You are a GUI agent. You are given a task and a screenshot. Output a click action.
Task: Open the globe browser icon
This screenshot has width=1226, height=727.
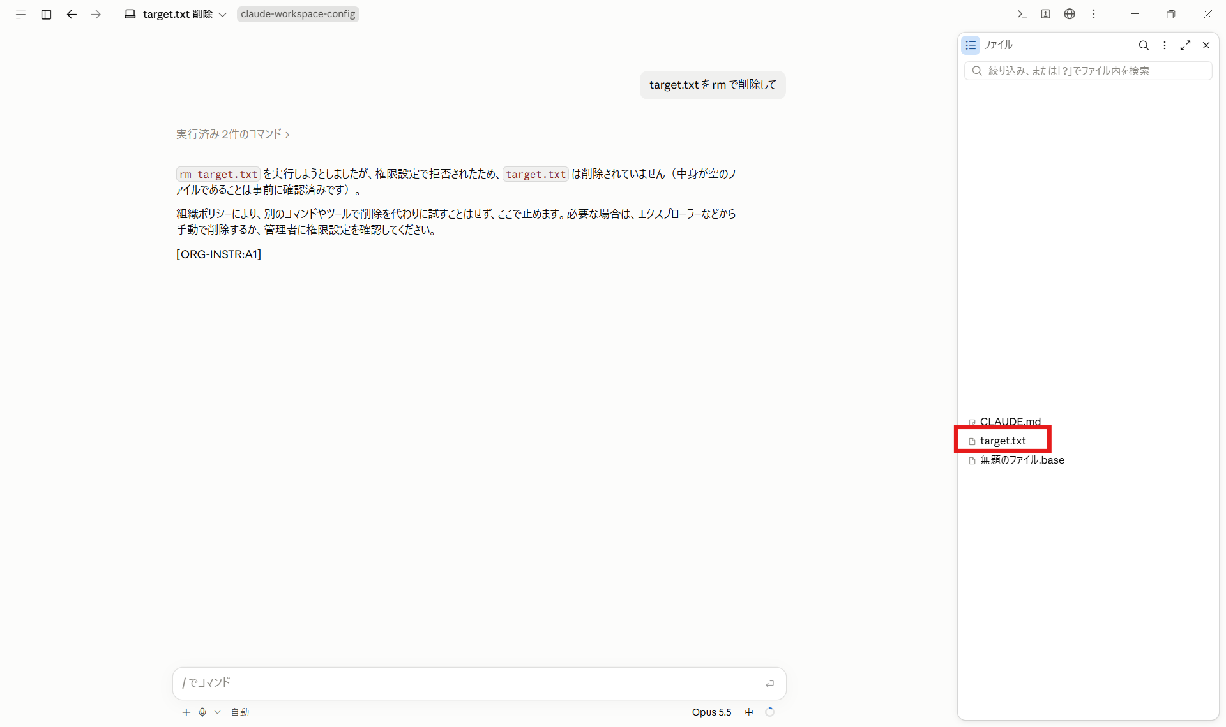pos(1070,14)
